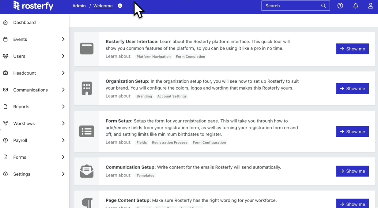Click the Dashboard home icon
Screen dimensions: 378x208
6,22
